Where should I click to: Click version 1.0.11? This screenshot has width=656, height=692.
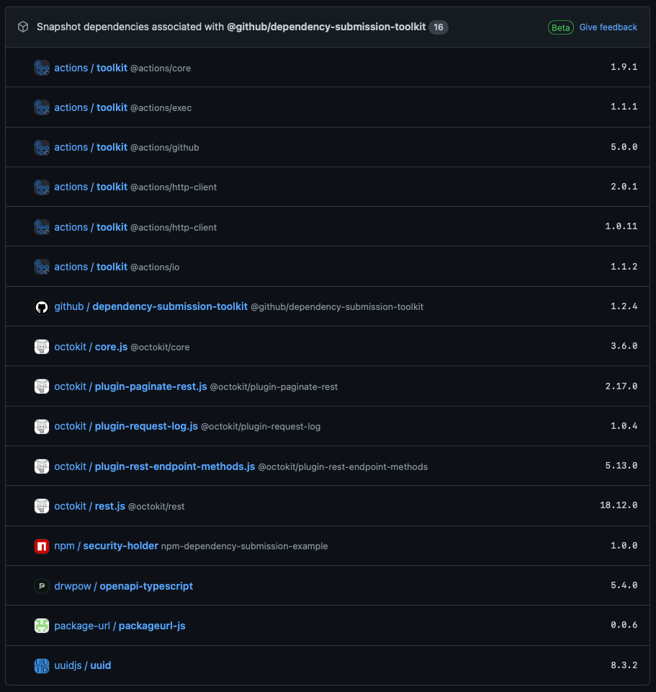pos(621,226)
